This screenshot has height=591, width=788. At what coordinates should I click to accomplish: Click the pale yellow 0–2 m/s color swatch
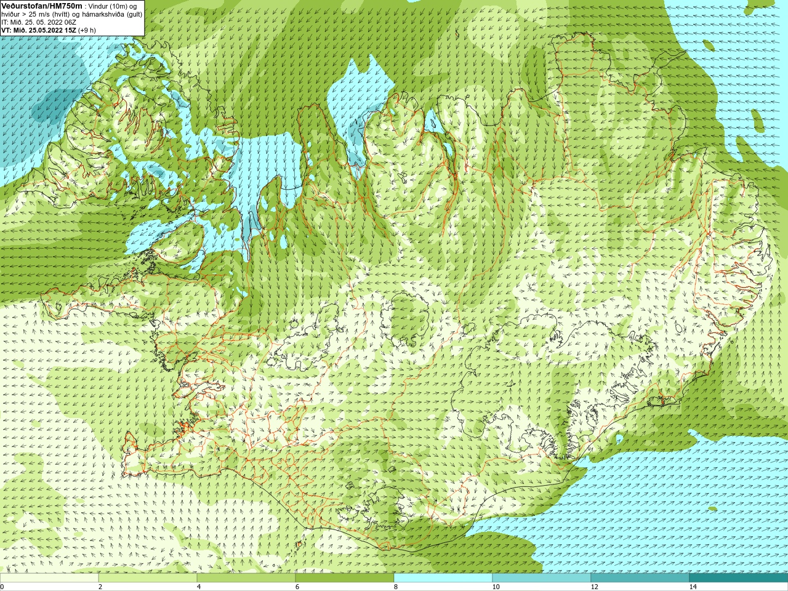(49, 578)
